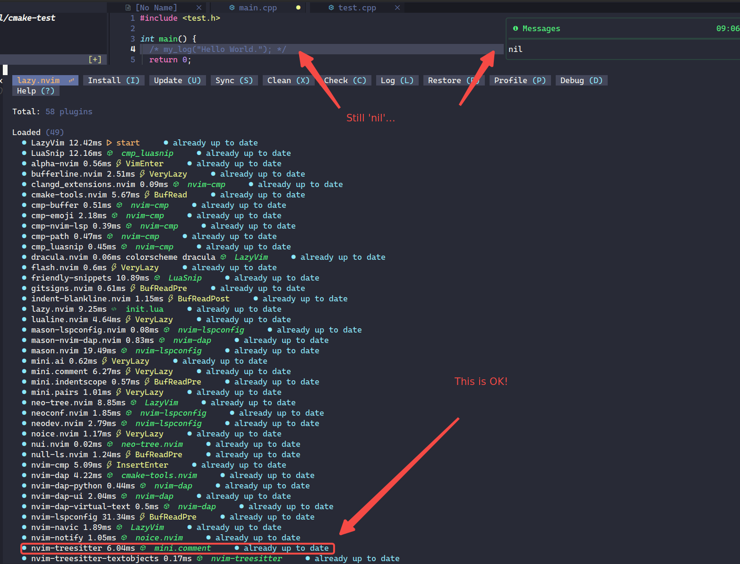Run Sync (S) in lazy.nvim
740x564 pixels.
click(x=234, y=80)
